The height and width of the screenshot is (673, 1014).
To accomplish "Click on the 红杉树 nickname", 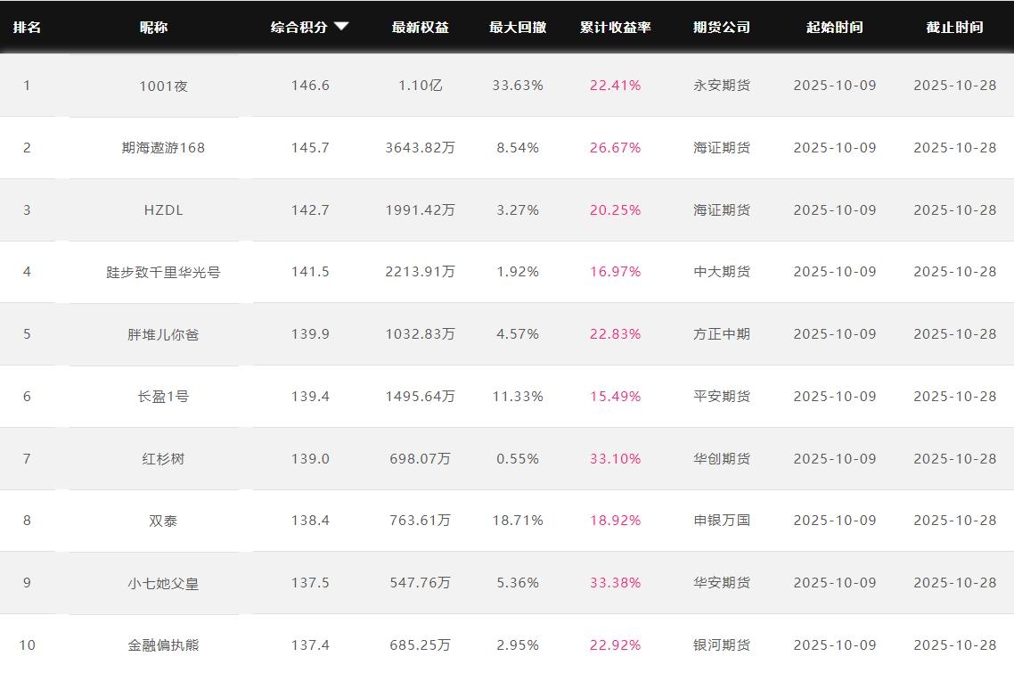I will point(163,459).
